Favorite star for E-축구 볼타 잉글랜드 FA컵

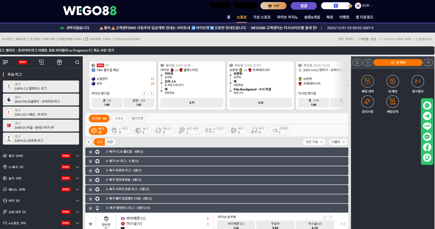pyautogui.click(x=91, y=199)
